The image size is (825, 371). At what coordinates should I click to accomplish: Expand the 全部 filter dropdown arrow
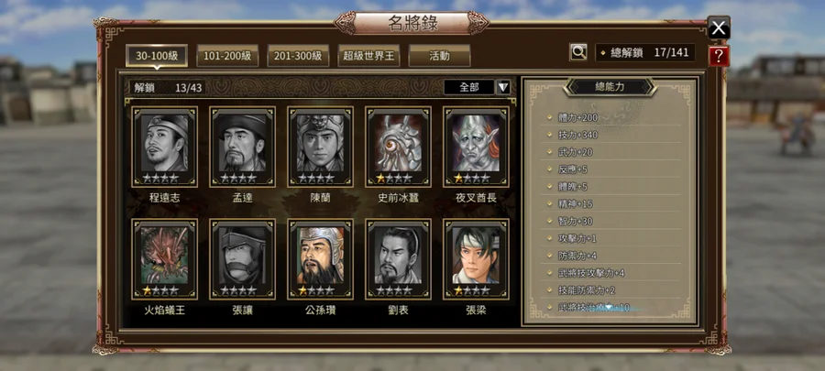tap(503, 87)
